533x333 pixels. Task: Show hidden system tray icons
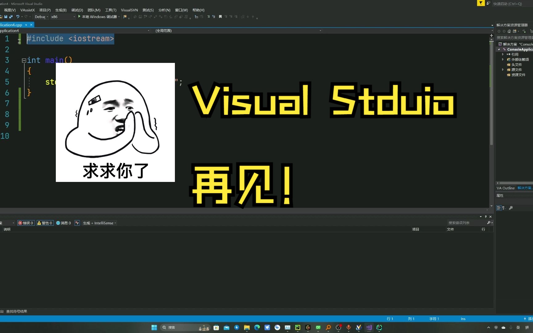click(489, 327)
